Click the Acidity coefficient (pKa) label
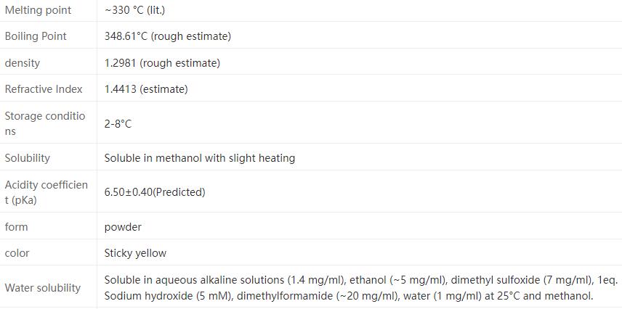This screenshot has height=309, width=622. pyautogui.click(x=46, y=192)
